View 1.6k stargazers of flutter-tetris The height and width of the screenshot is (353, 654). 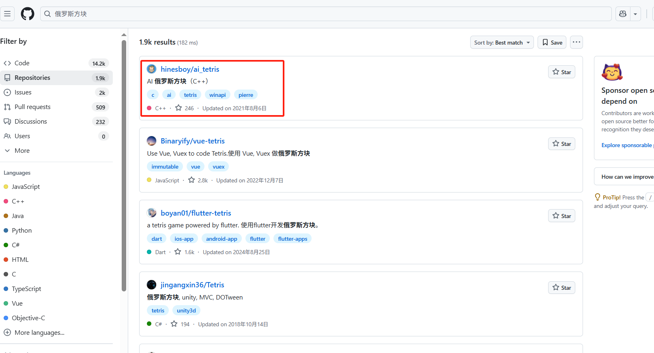tap(185, 252)
